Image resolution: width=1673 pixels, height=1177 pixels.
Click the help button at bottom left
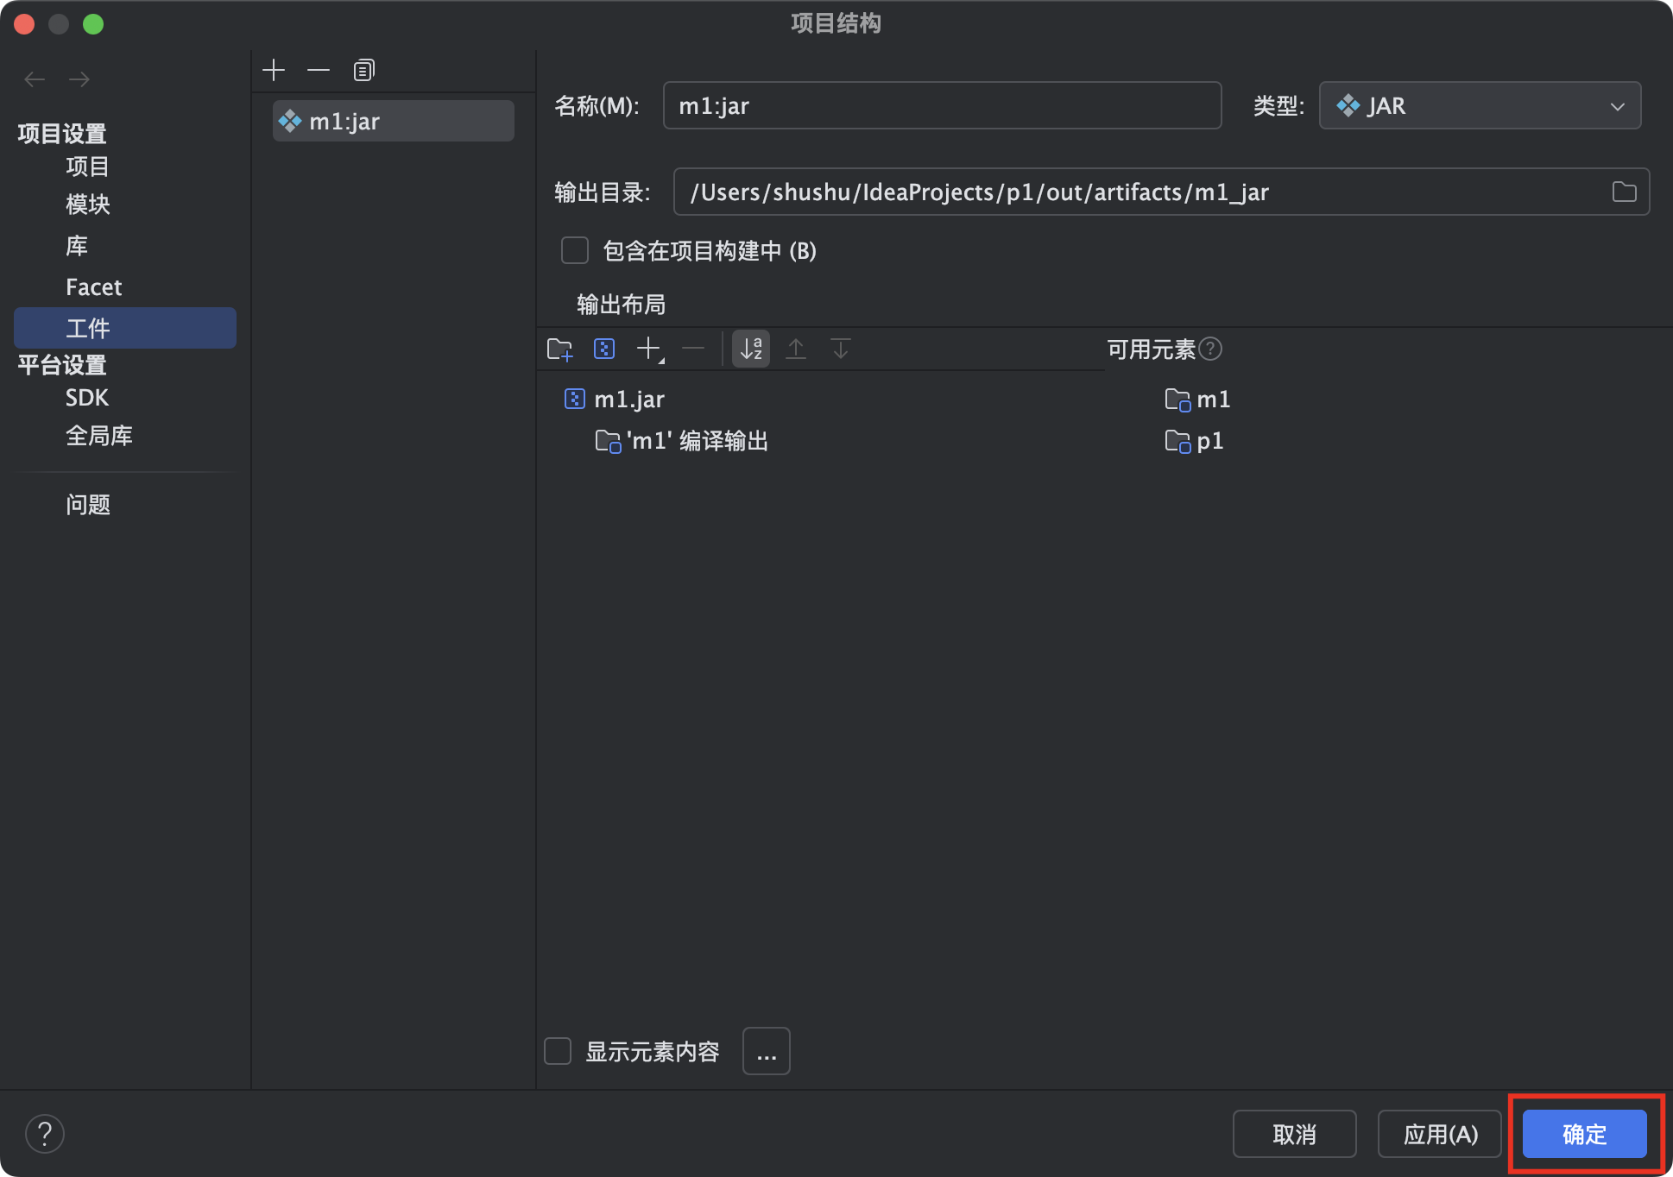point(45,1133)
